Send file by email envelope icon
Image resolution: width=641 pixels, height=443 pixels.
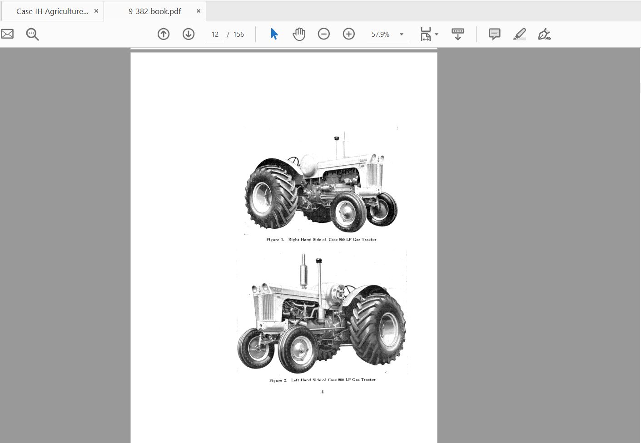pos(7,34)
